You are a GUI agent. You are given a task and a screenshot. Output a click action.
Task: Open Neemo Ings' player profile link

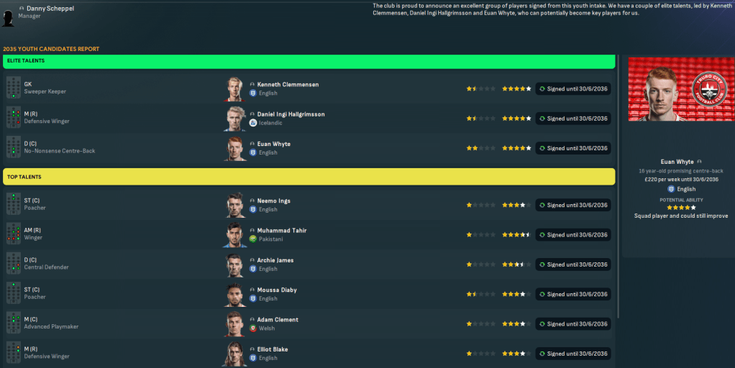click(274, 201)
